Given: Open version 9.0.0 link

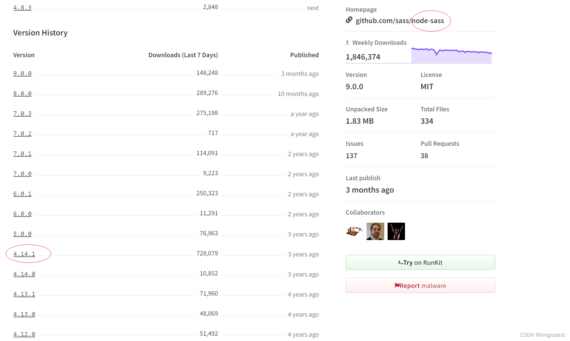Looking at the screenshot, I should pos(22,74).
